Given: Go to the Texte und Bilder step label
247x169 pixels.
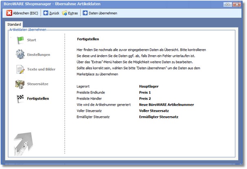Looking at the screenshot, I should click(41, 69).
